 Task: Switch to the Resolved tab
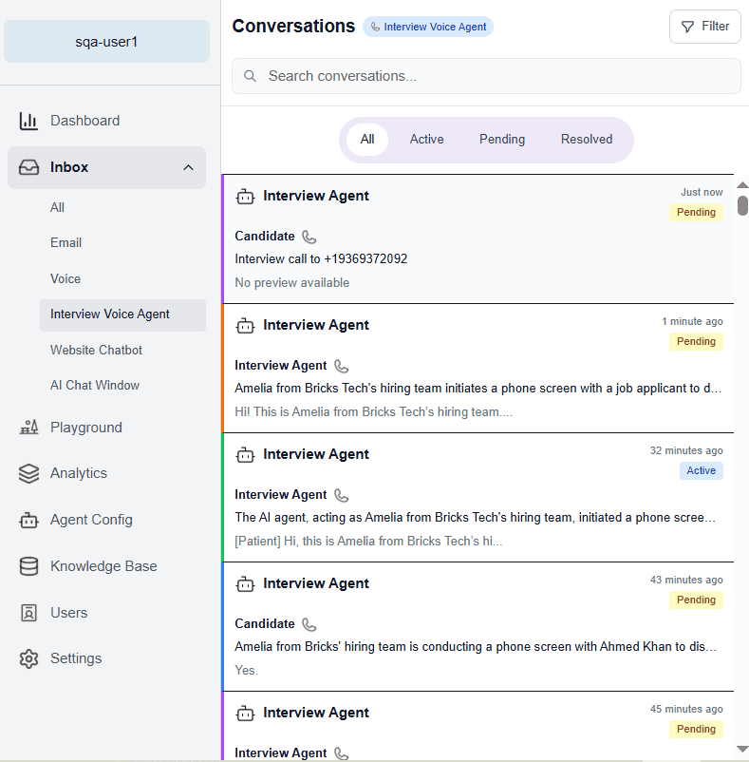[587, 140]
